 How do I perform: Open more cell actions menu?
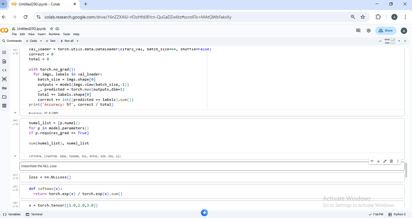(x=398, y=161)
